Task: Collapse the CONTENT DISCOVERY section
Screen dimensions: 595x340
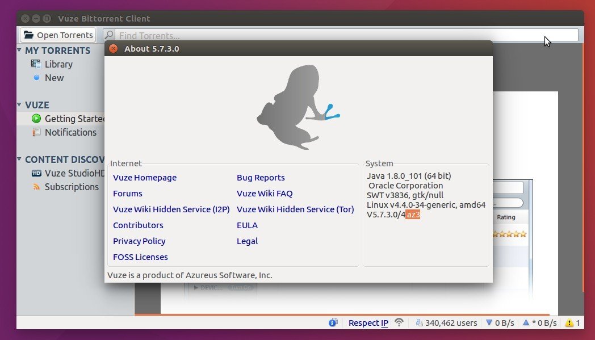Action: [x=19, y=159]
